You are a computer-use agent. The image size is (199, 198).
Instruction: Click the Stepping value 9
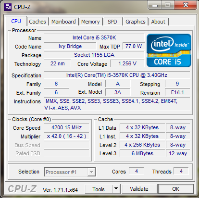(x=177, y=84)
